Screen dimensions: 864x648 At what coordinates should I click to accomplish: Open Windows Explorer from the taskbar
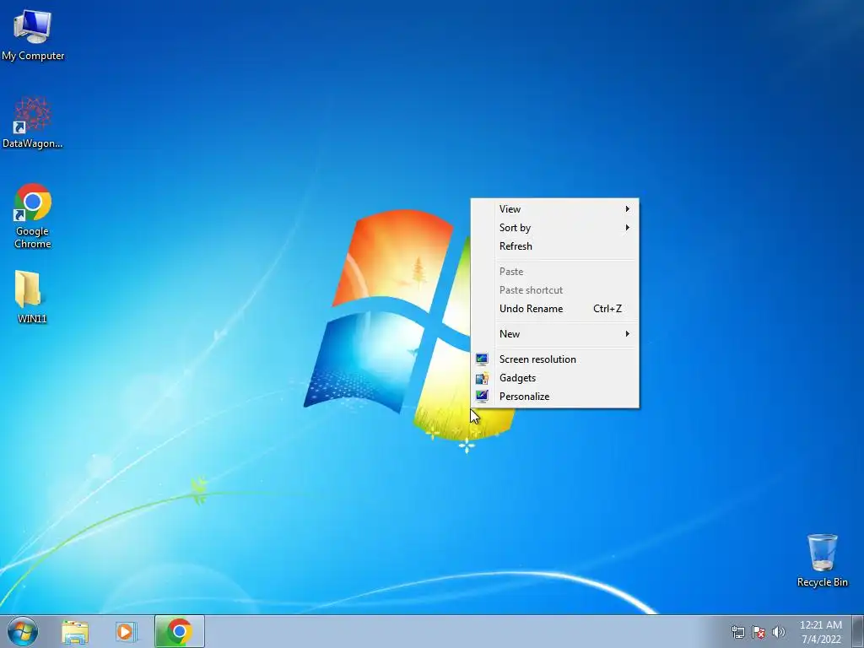click(75, 631)
